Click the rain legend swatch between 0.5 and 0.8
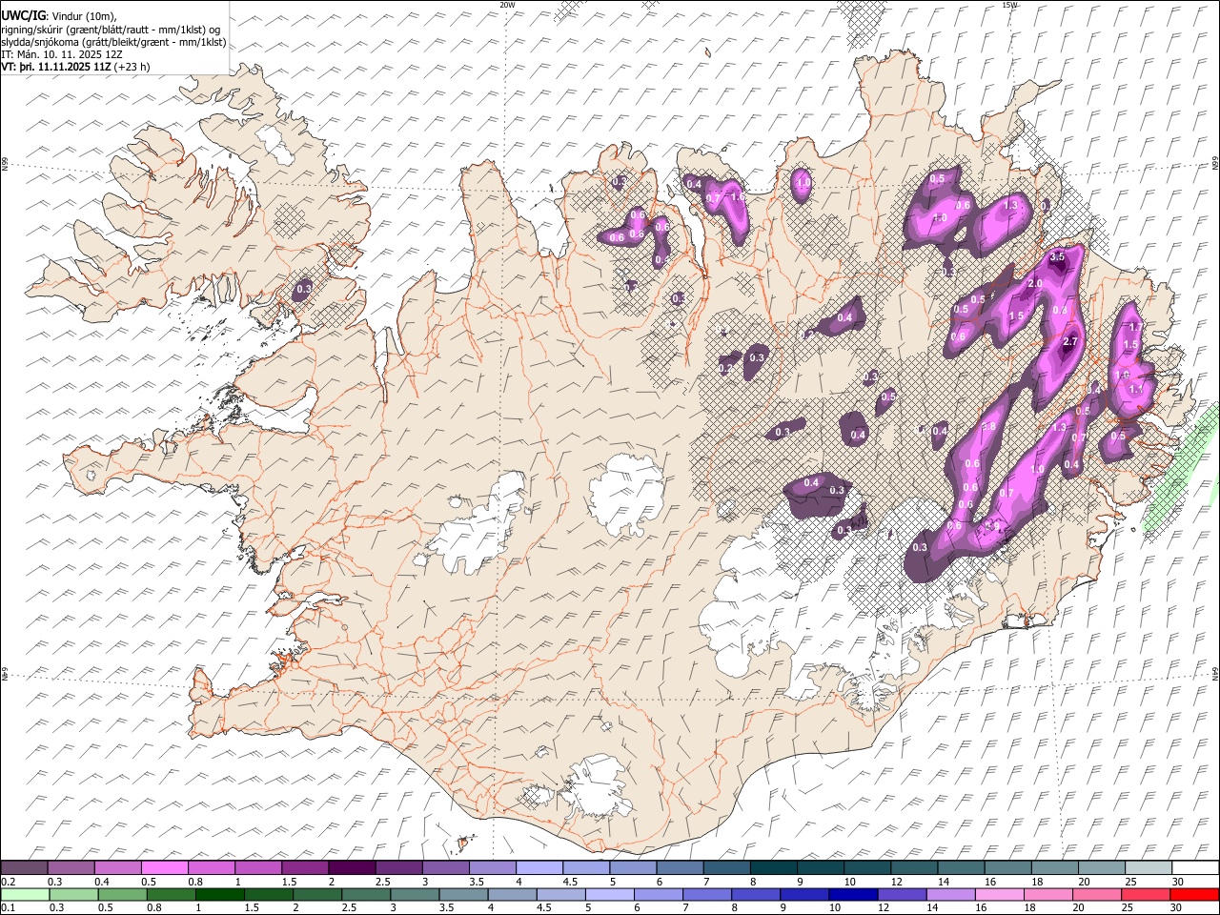The height and width of the screenshot is (915, 1220). pyautogui.click(x=122, y=894)
